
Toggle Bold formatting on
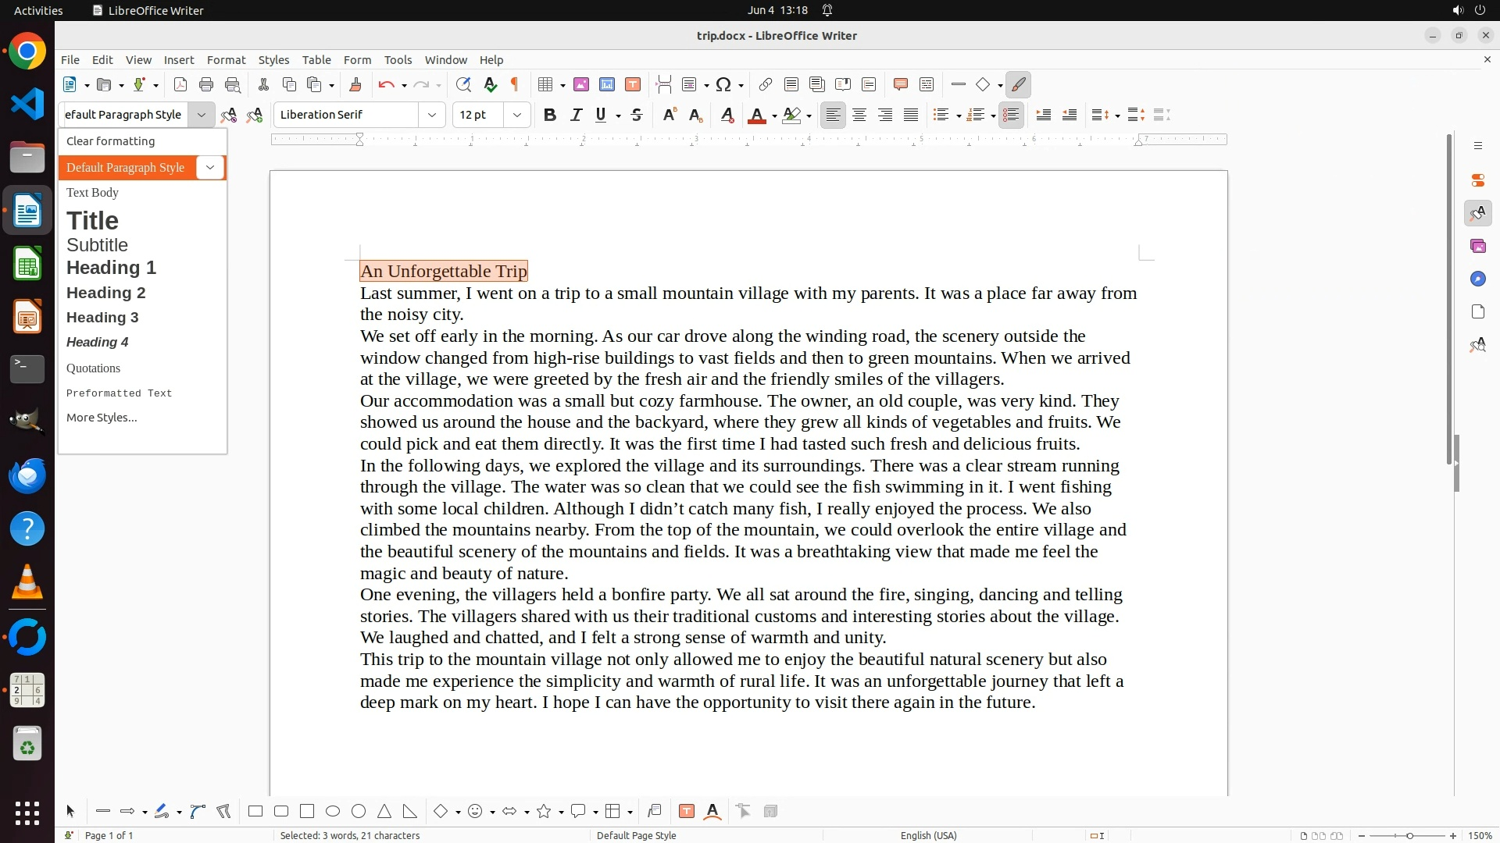[x=550, y=116]
